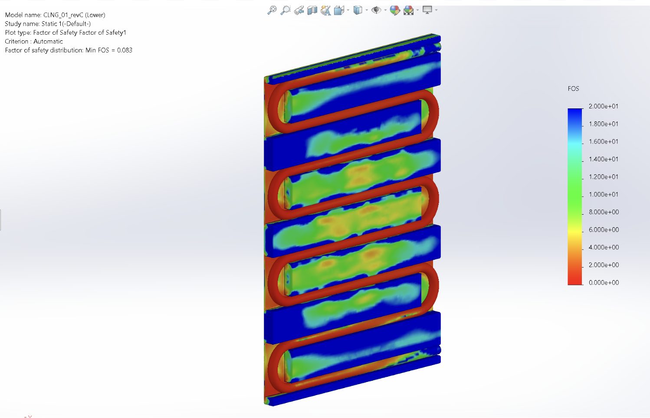
Task: Click the legend value 1.400e+01
Action: (x=604, y=159)
